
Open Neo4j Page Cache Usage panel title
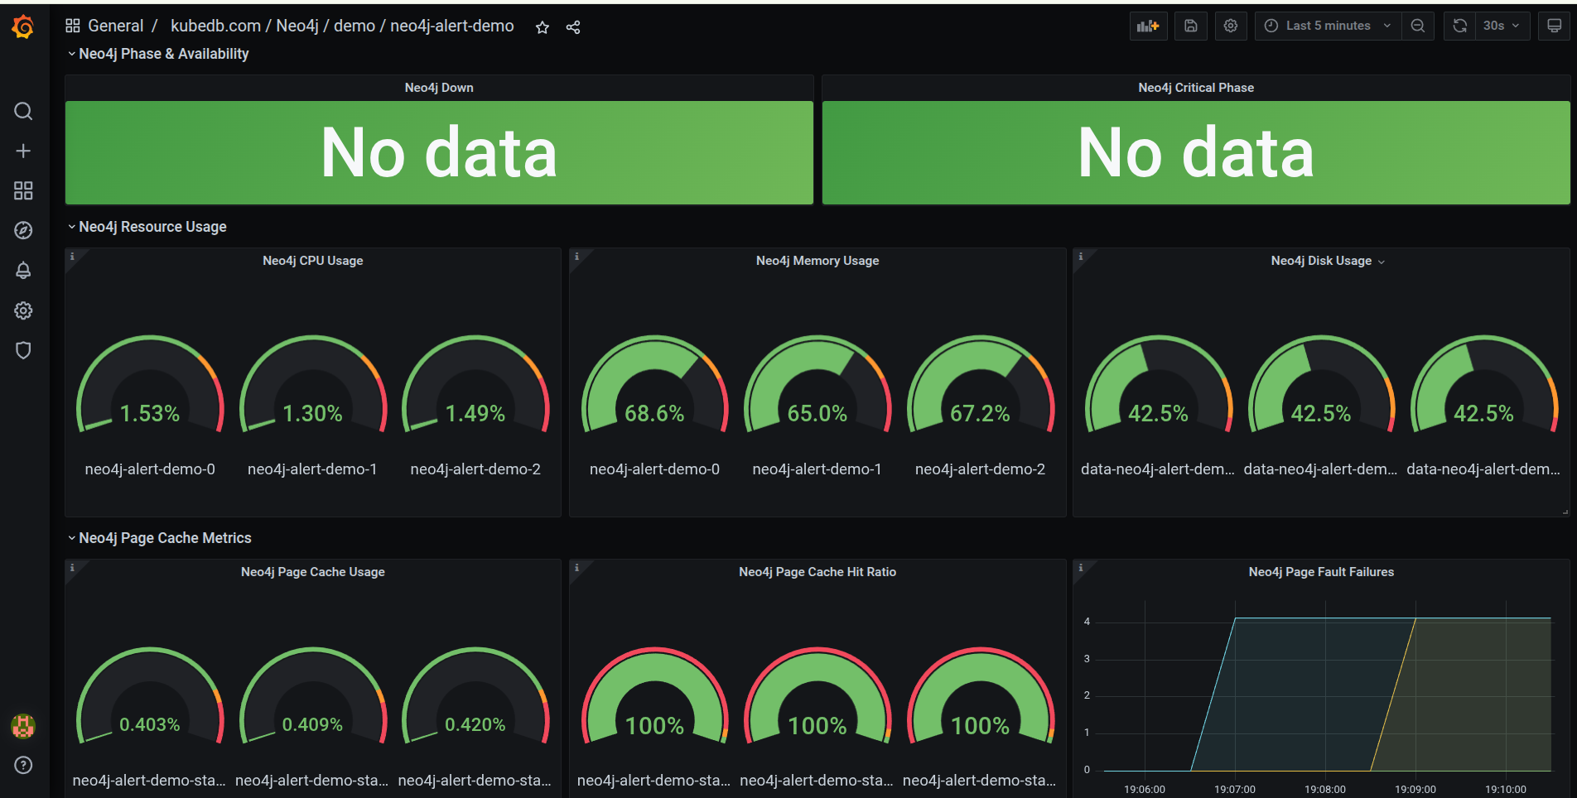(x=313, y=572)
